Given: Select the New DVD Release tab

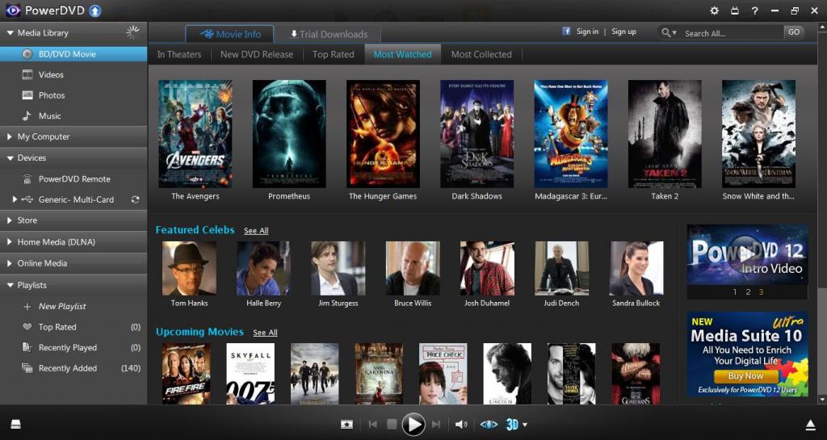Looking at the screenshot, I should click(x=257, y=54).
